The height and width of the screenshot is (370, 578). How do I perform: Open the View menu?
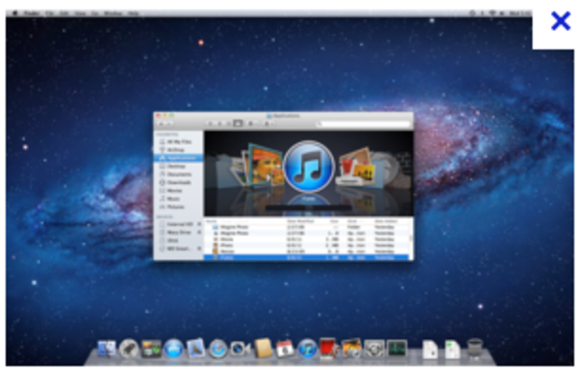tap(80, 14)
